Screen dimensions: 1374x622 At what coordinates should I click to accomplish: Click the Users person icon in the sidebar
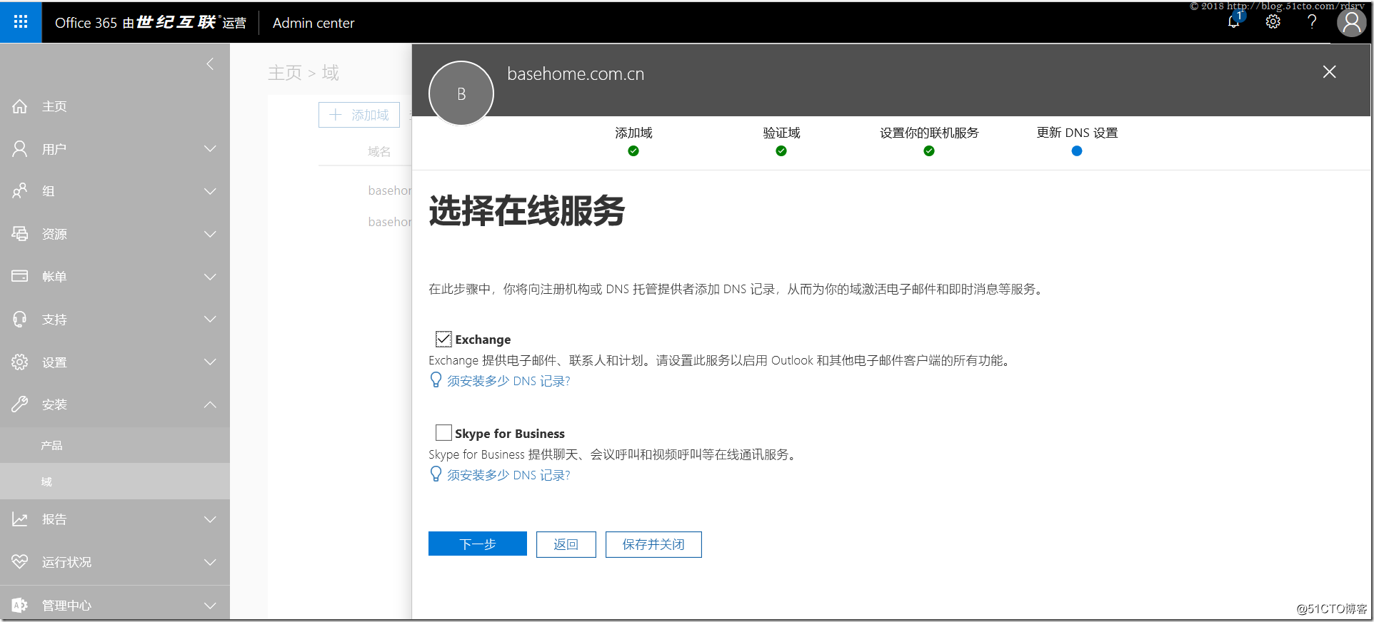[20, 149]
